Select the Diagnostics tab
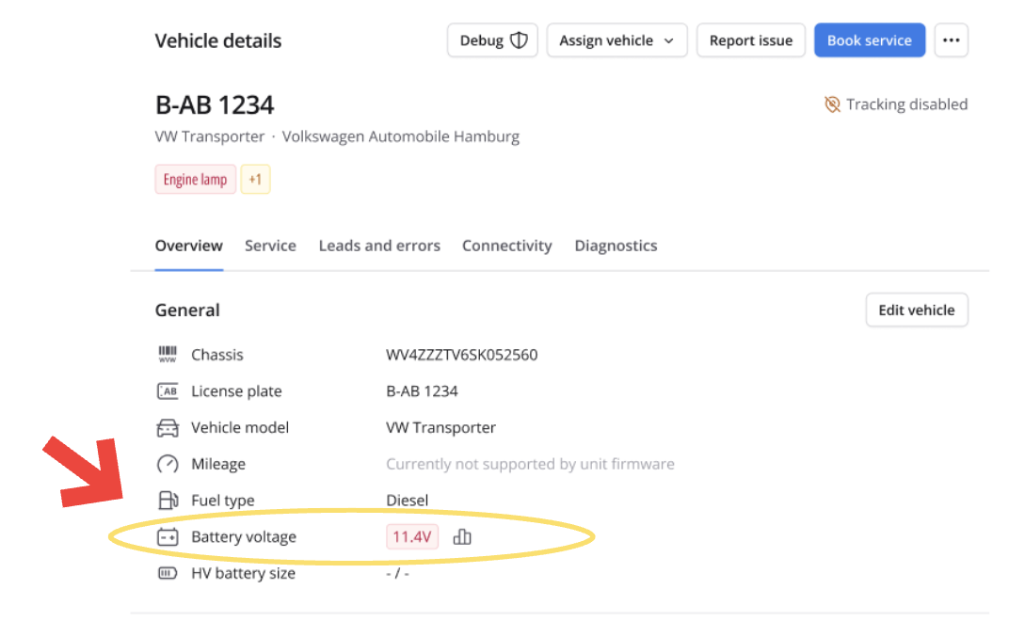The width and height of the screenshot is (1009, 621). [x=616, y=246]
